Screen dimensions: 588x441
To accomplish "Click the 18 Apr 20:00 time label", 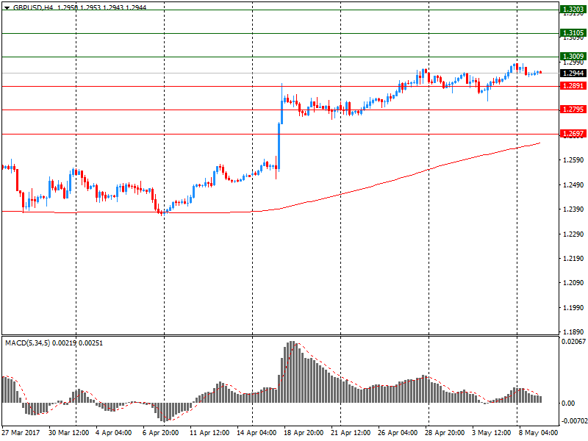I will pos(304,433).
